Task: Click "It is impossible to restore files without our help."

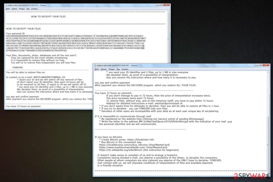Action: pyautogui.click(x=38, y=60)
